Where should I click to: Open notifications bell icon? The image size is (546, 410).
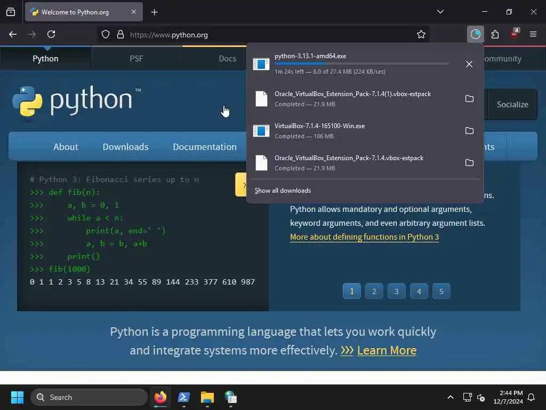click(x=532, y=397)
